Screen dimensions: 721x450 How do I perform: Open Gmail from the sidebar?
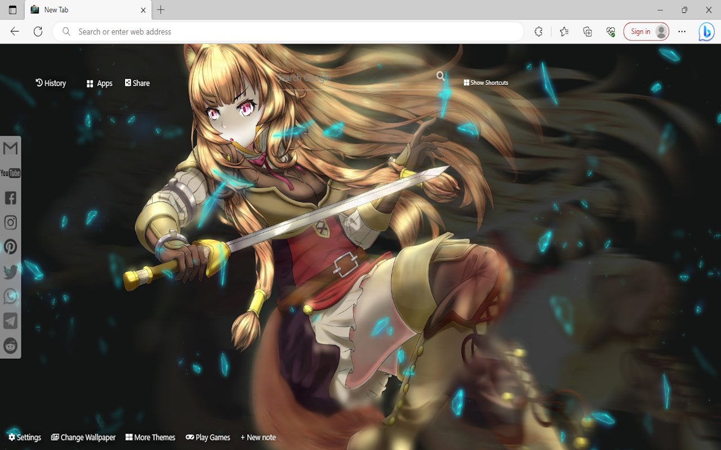click(11, 148)
